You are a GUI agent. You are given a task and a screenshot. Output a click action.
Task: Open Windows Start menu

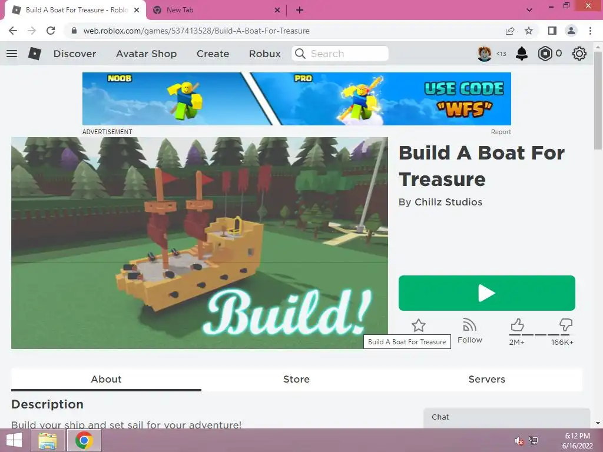click(x=14, y=440)
